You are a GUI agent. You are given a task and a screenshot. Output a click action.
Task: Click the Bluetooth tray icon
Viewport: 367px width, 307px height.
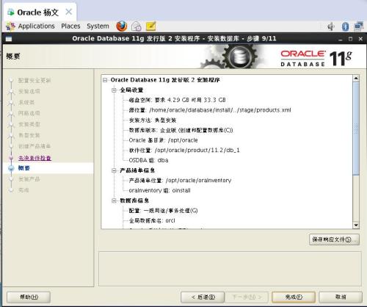coord(345,26)
